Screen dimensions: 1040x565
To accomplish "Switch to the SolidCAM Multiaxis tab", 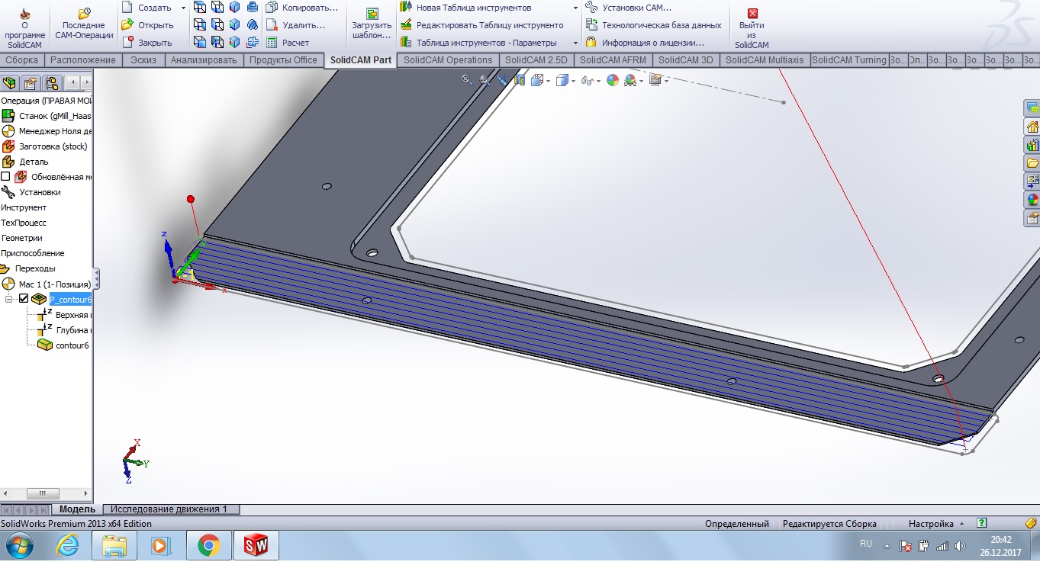I will (765, 60).
